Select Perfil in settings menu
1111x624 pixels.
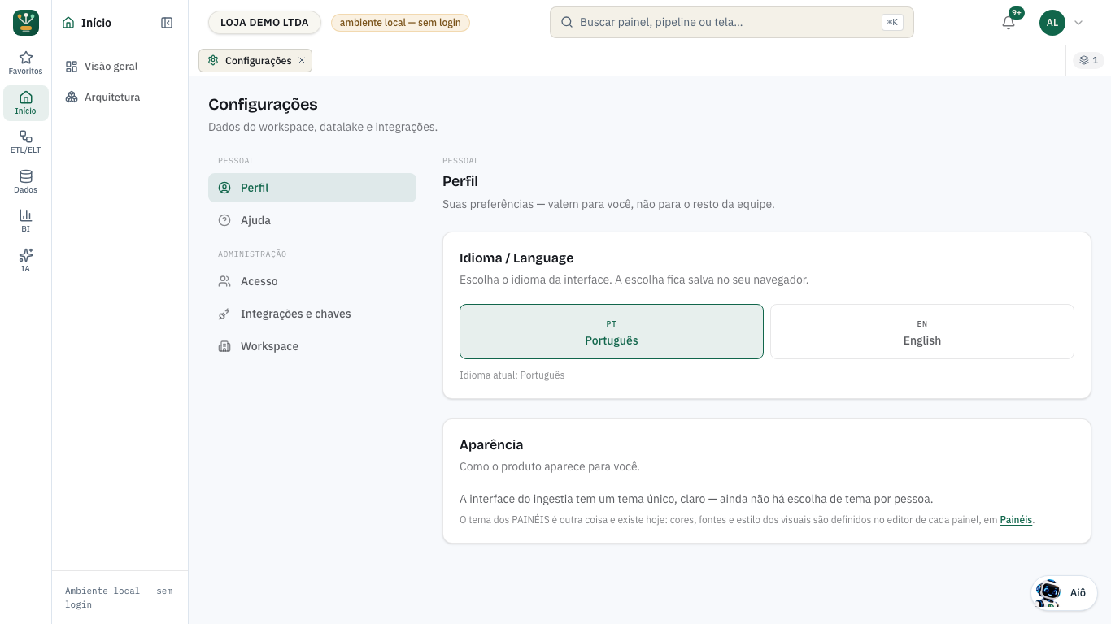click(x=312, y=188)
